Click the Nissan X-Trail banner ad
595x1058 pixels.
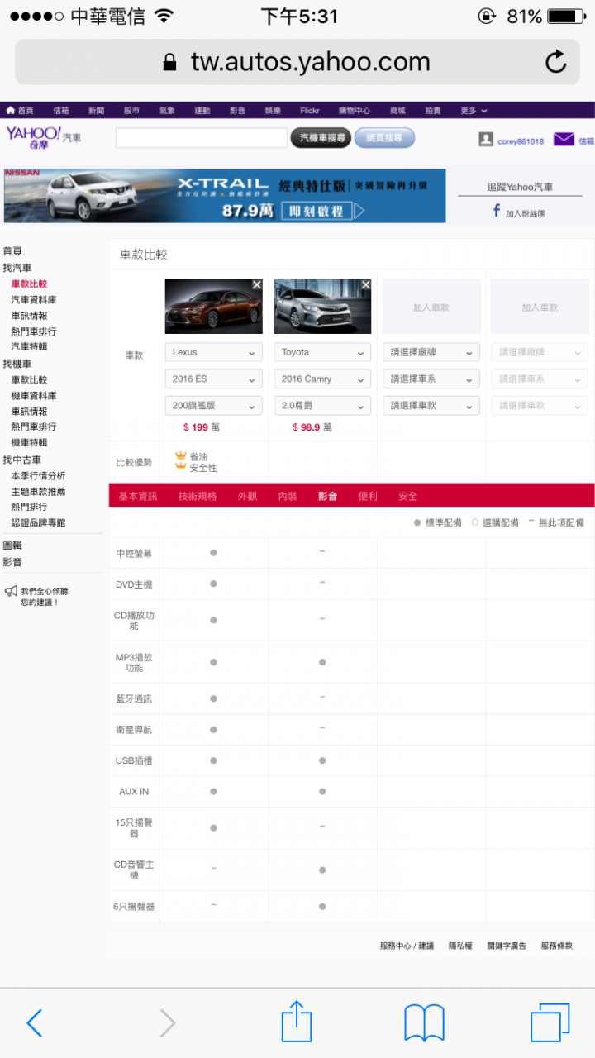point(225,196)
